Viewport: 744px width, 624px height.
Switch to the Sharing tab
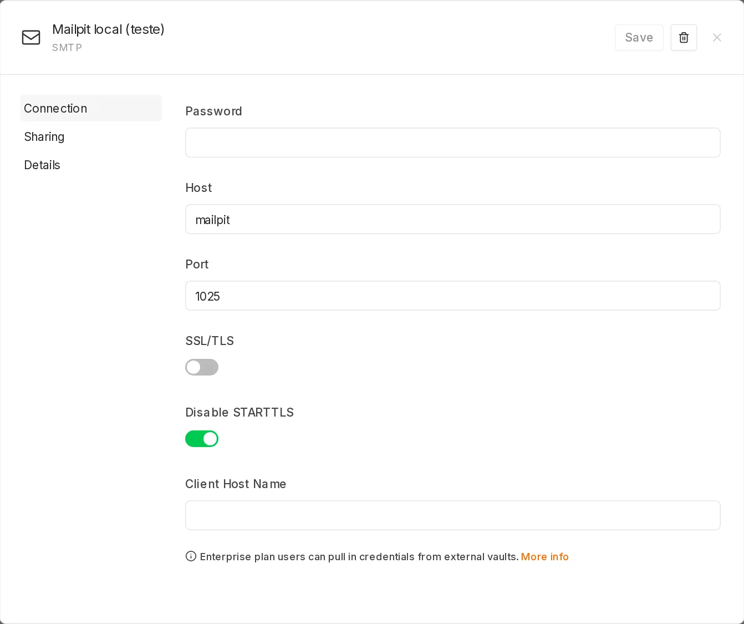pos(91,136)
